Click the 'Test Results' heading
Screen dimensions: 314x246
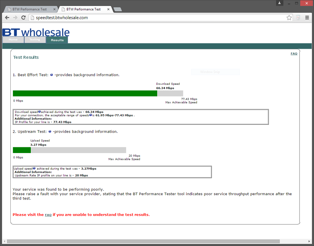pos(26,57)
